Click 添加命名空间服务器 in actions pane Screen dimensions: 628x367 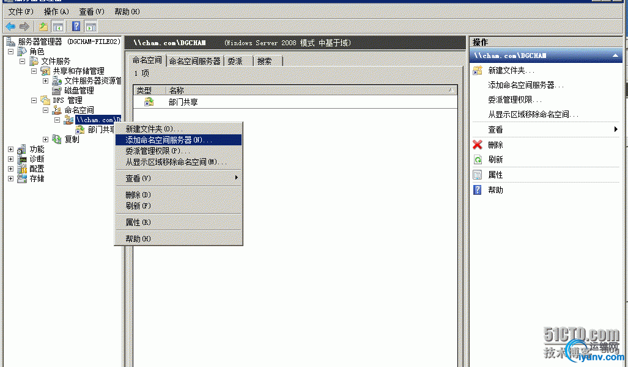point(525,85)
